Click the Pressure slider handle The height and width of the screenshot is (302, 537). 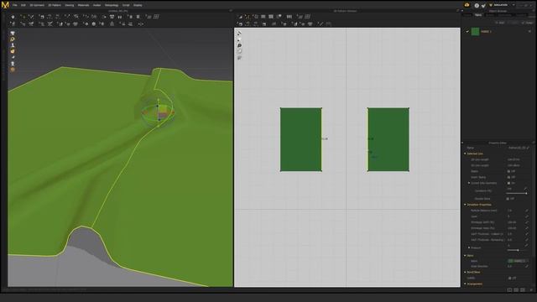(x=518, y=250)
